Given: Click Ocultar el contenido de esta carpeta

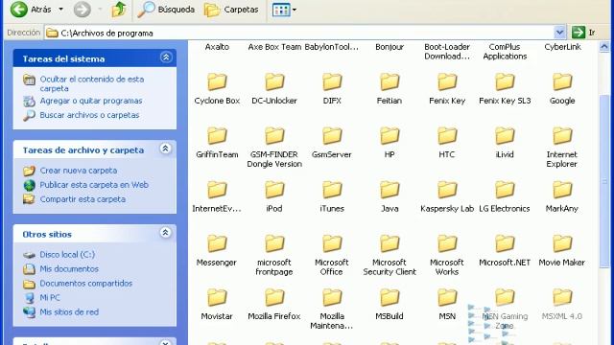Looking at the screenshot, I should coord(83,83).
